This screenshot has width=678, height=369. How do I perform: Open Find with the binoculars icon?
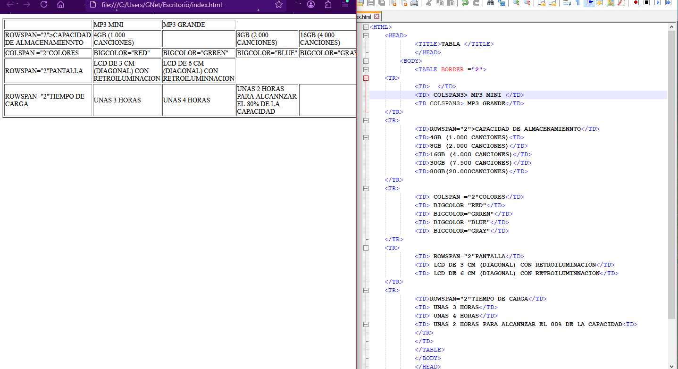(x=490, y=3)
